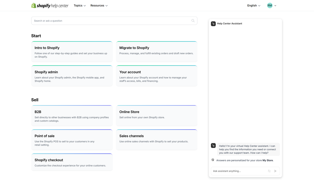This screenshot has height=182, width=314.
Task: Open the Shopify admin card
Action: [72, 76]
